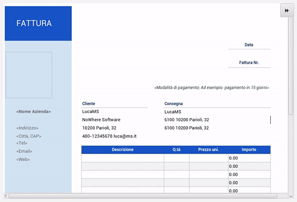Click the Modalità di pagamento placeholder text
Image resolution: width=297 pixels, height=202 pixels.
click(x=211, y=87)
